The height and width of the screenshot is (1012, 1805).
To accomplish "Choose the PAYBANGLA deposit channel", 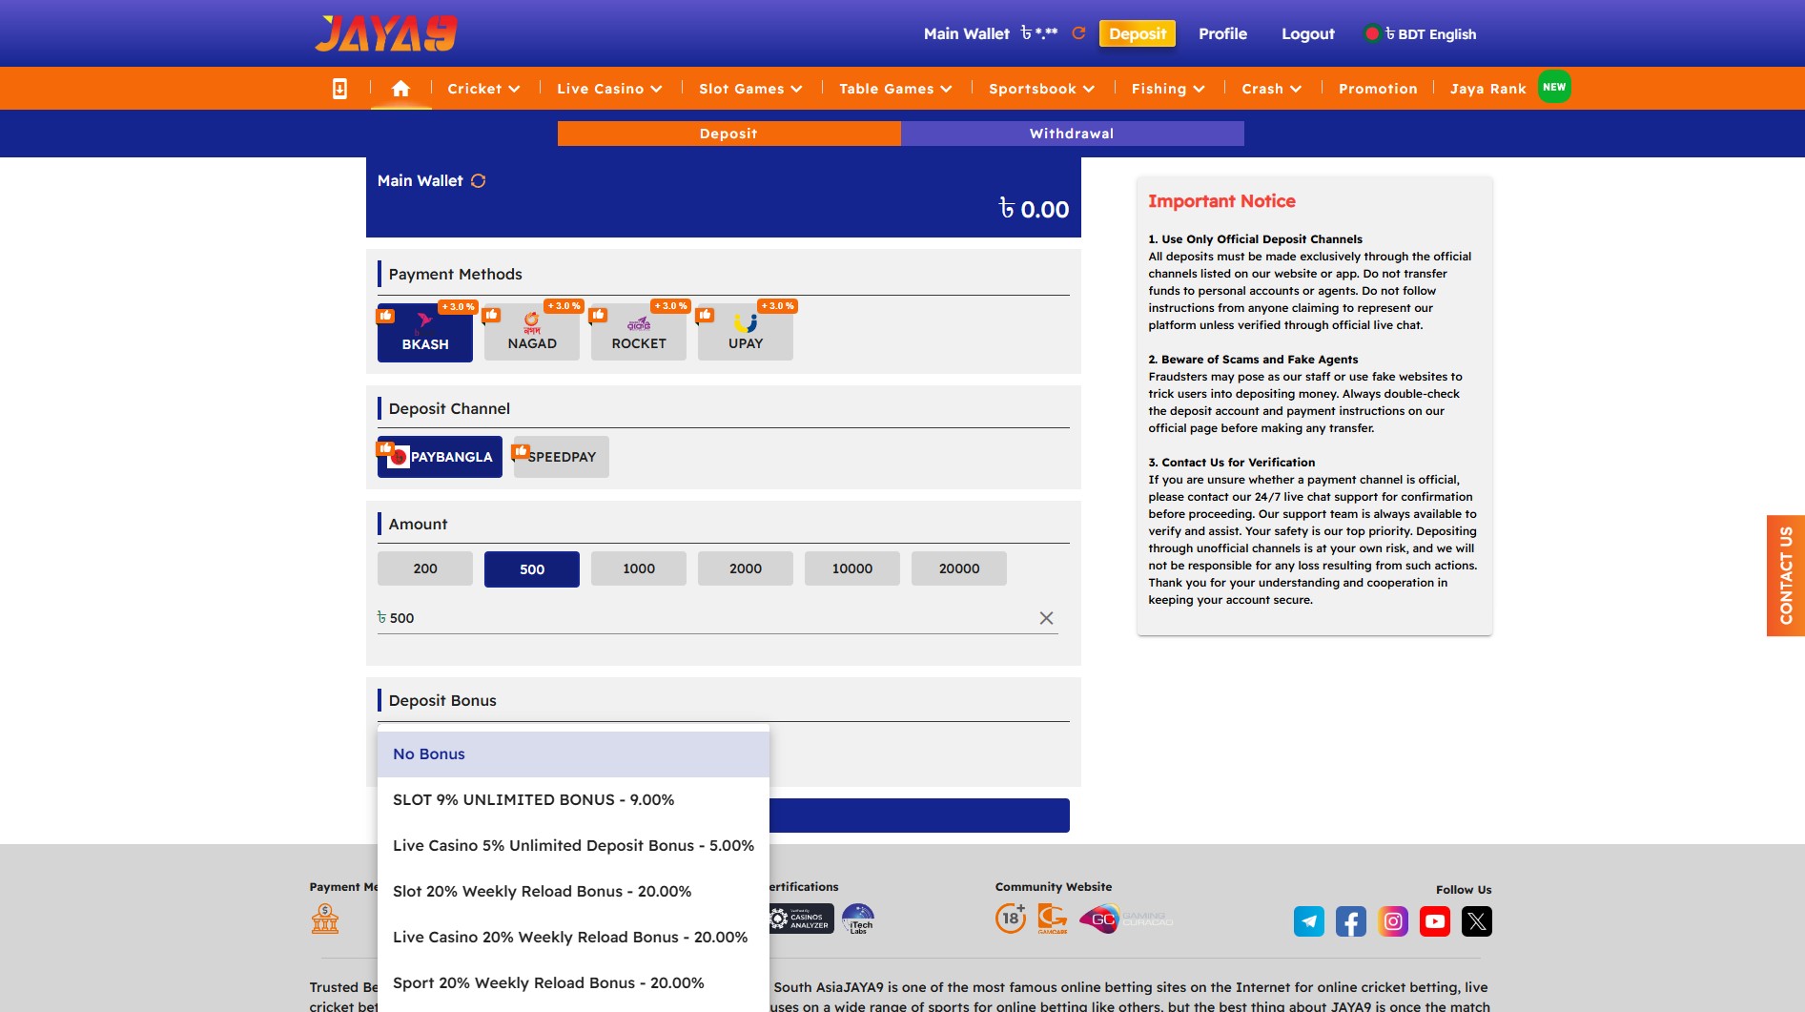I will click(440, 457).
